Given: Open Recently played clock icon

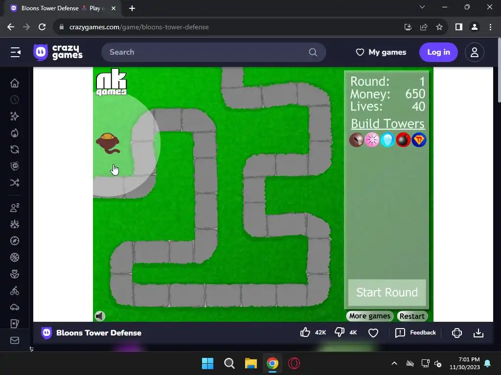Looking at the screenshot, I should click(15, 100).
